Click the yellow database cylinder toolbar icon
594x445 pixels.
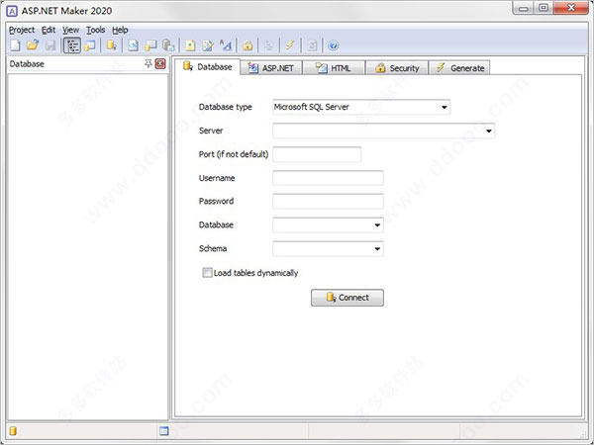coord(111,45)
